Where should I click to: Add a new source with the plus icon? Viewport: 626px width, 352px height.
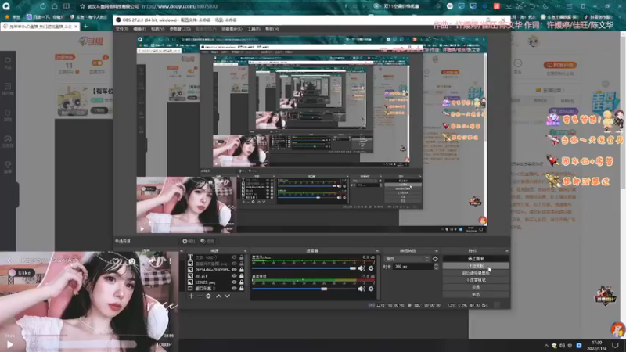191,296
